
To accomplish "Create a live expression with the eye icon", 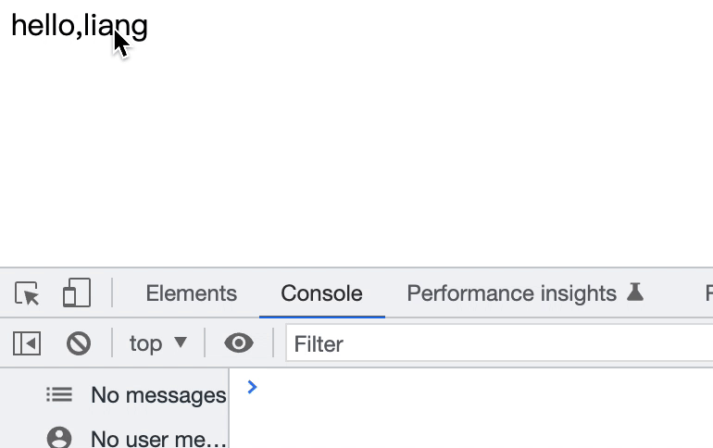I will [x=239, y=344].
